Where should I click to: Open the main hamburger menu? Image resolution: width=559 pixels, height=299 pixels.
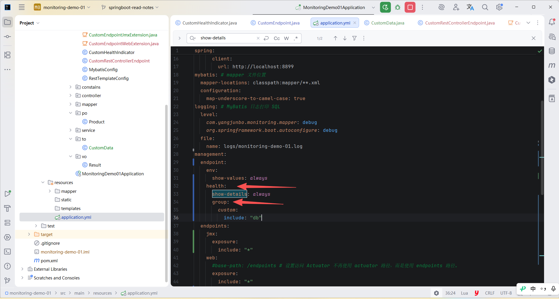22,7
